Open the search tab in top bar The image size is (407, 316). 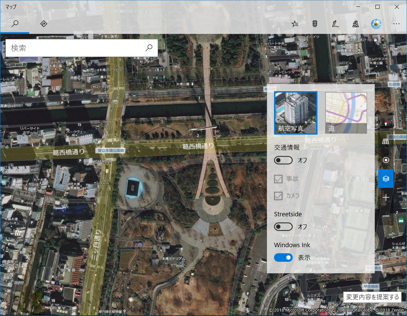click(x=15, y=24)
